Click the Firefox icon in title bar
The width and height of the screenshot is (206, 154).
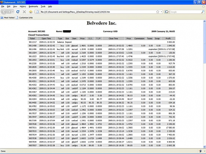2,2
